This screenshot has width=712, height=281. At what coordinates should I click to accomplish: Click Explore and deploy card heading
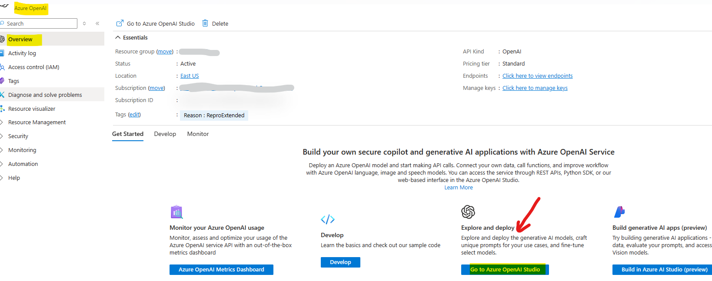[488, 228]
